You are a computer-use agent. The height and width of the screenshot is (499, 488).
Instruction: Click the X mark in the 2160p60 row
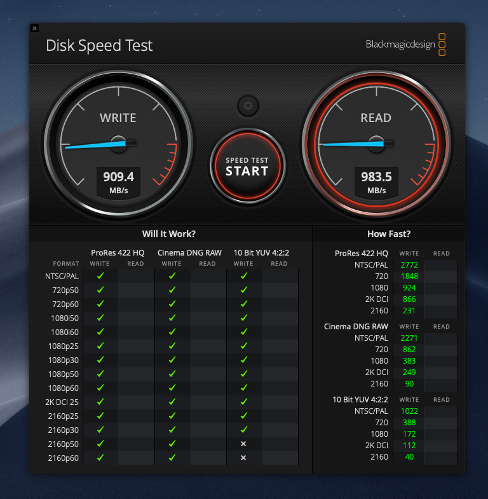pyautogui.click(x=243, y=458)
